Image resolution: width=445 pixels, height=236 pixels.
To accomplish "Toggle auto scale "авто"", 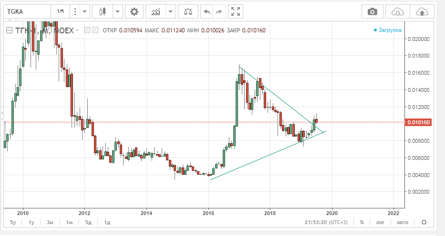I will (x=403, y=222).
